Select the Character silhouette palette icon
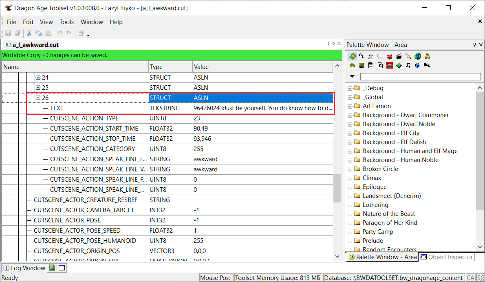485x282 pixels. 370,56
